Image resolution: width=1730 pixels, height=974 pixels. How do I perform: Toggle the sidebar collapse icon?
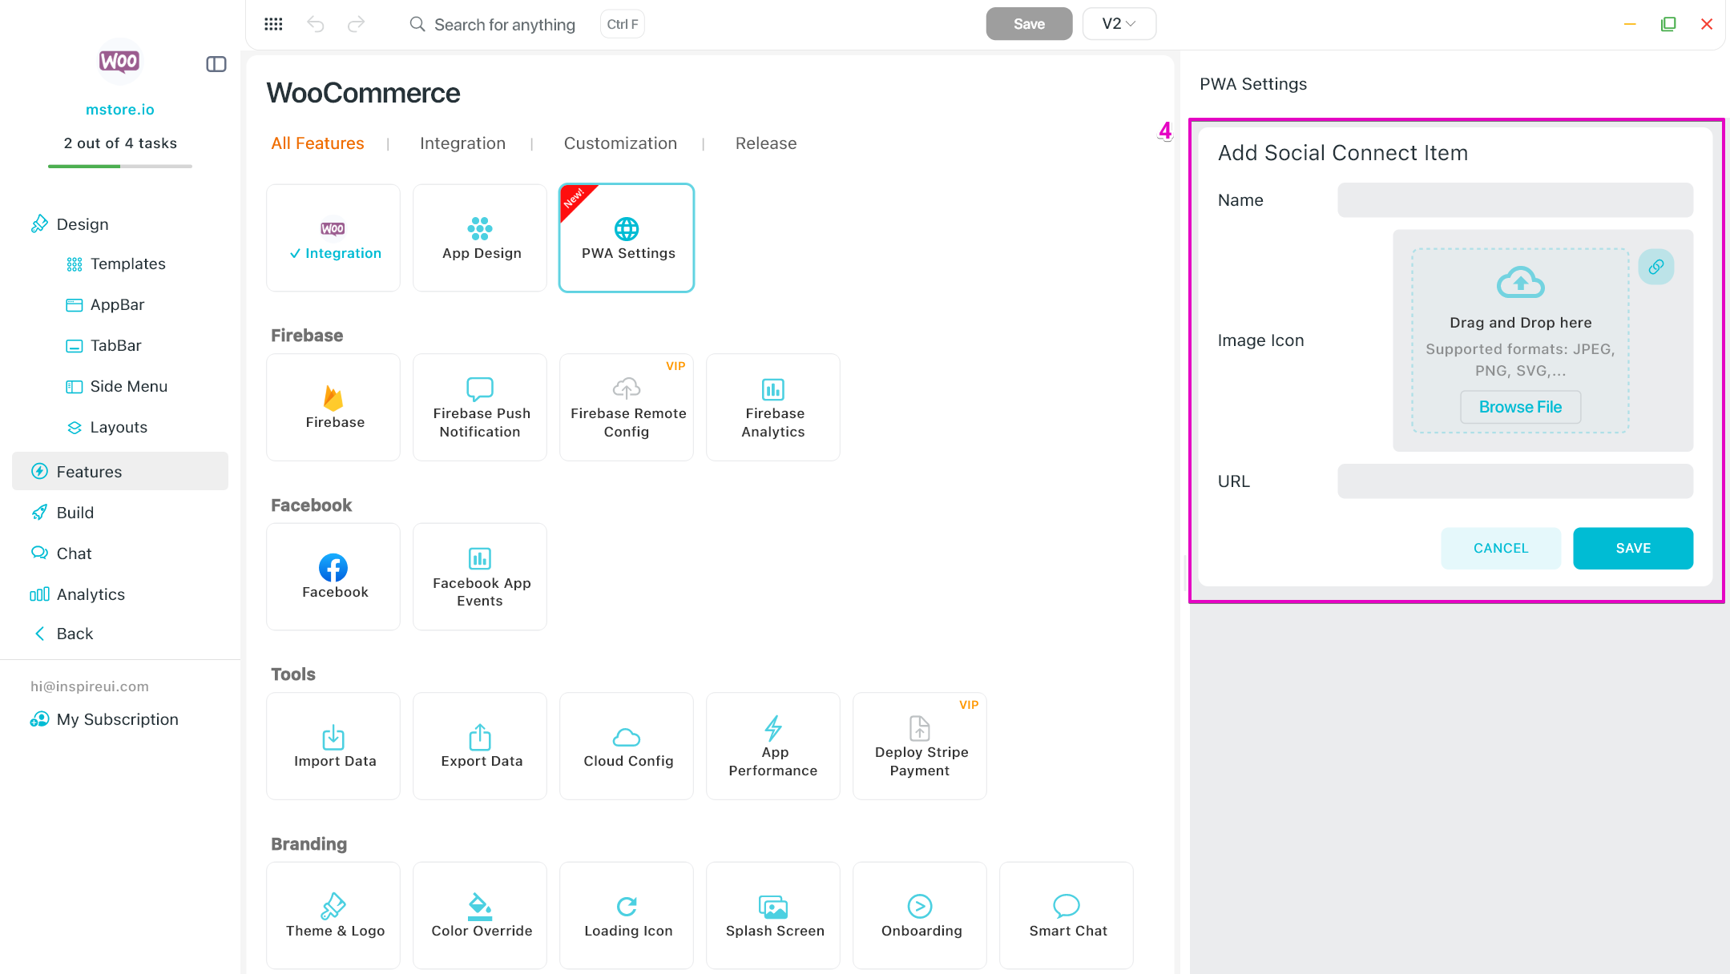tap(216, 64)
